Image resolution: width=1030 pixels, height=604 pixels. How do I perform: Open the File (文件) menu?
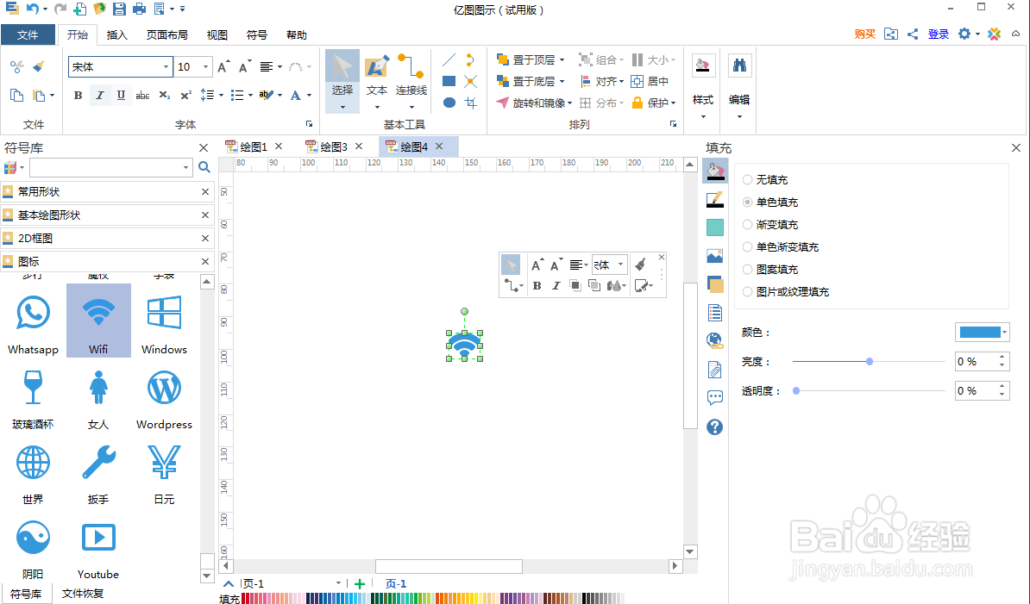[28, 34]
